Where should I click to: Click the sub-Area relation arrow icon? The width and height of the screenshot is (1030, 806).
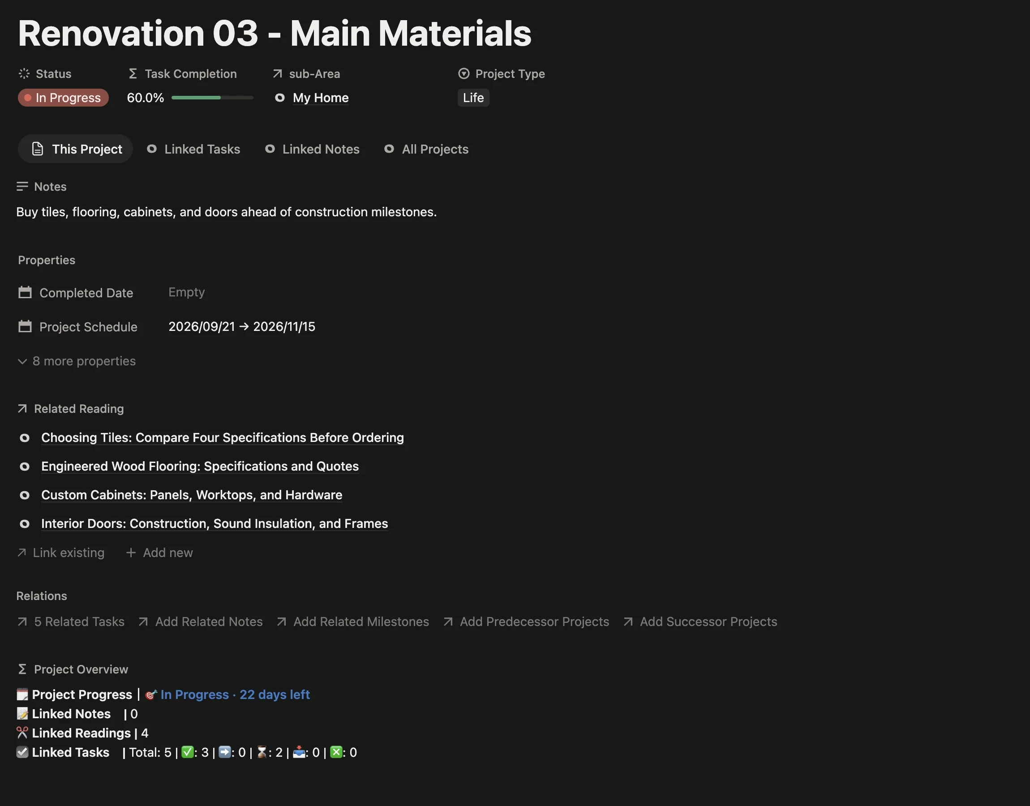pyautogui.click(x=278, y=73)
